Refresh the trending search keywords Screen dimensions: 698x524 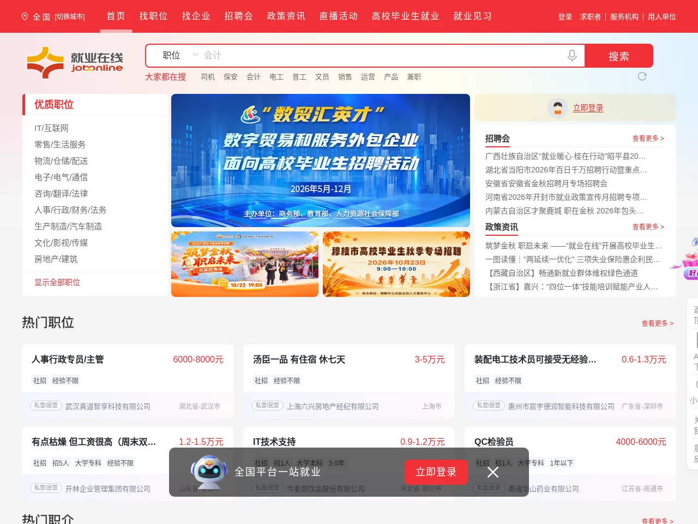coord(642,76)
